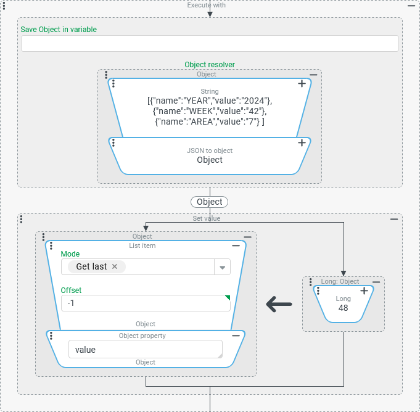The image size is (420, 412).
Task: Click the JSON to object label
Action: [x=210, y=150]
